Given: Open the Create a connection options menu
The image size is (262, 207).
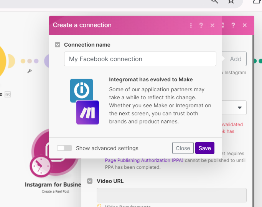Looking at the screenshot, I should 191,26.
